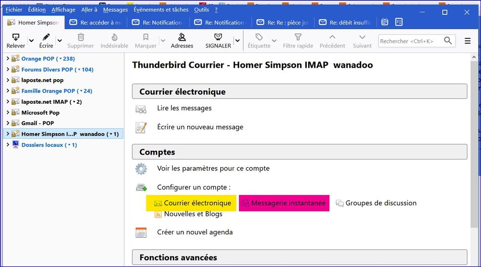The image size is (481, 267).
Task: Open the Écrire dropdown arrow
Action: (x=60, y=40)
